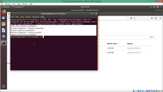The image size is (163, 92).
Task: Click the Raktim,Computer Science,Delhi line
Action: click(x=26, y=32)
